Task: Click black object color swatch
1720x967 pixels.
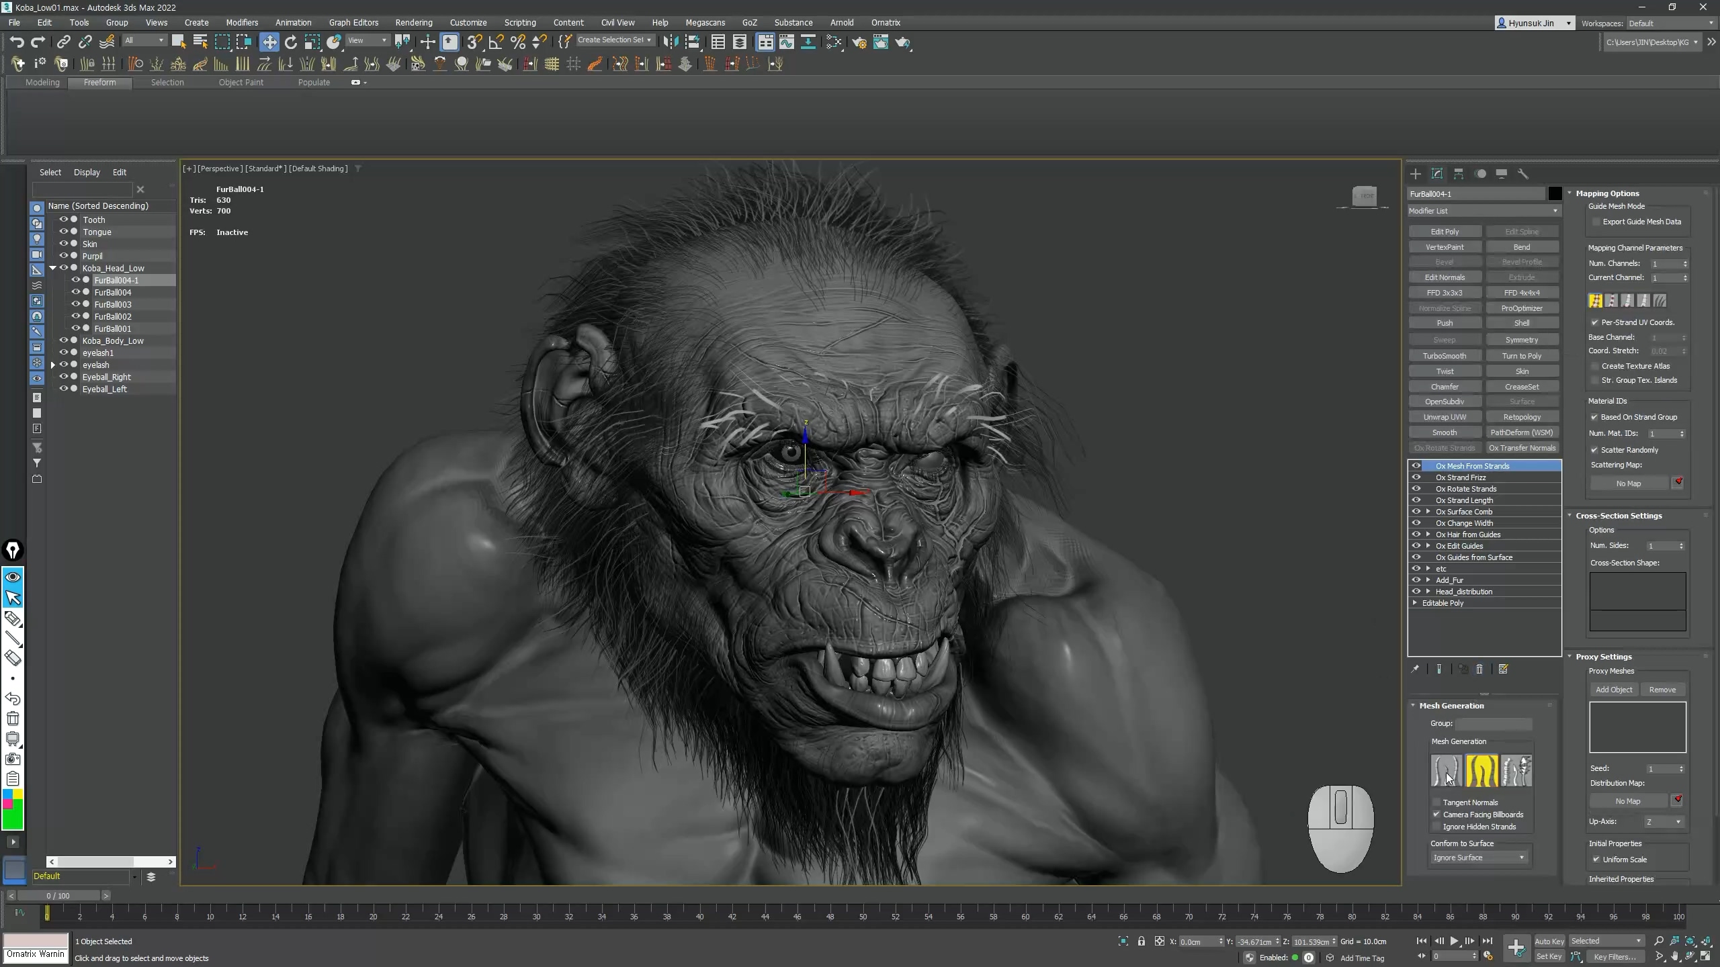Action: click(1555, 194)
